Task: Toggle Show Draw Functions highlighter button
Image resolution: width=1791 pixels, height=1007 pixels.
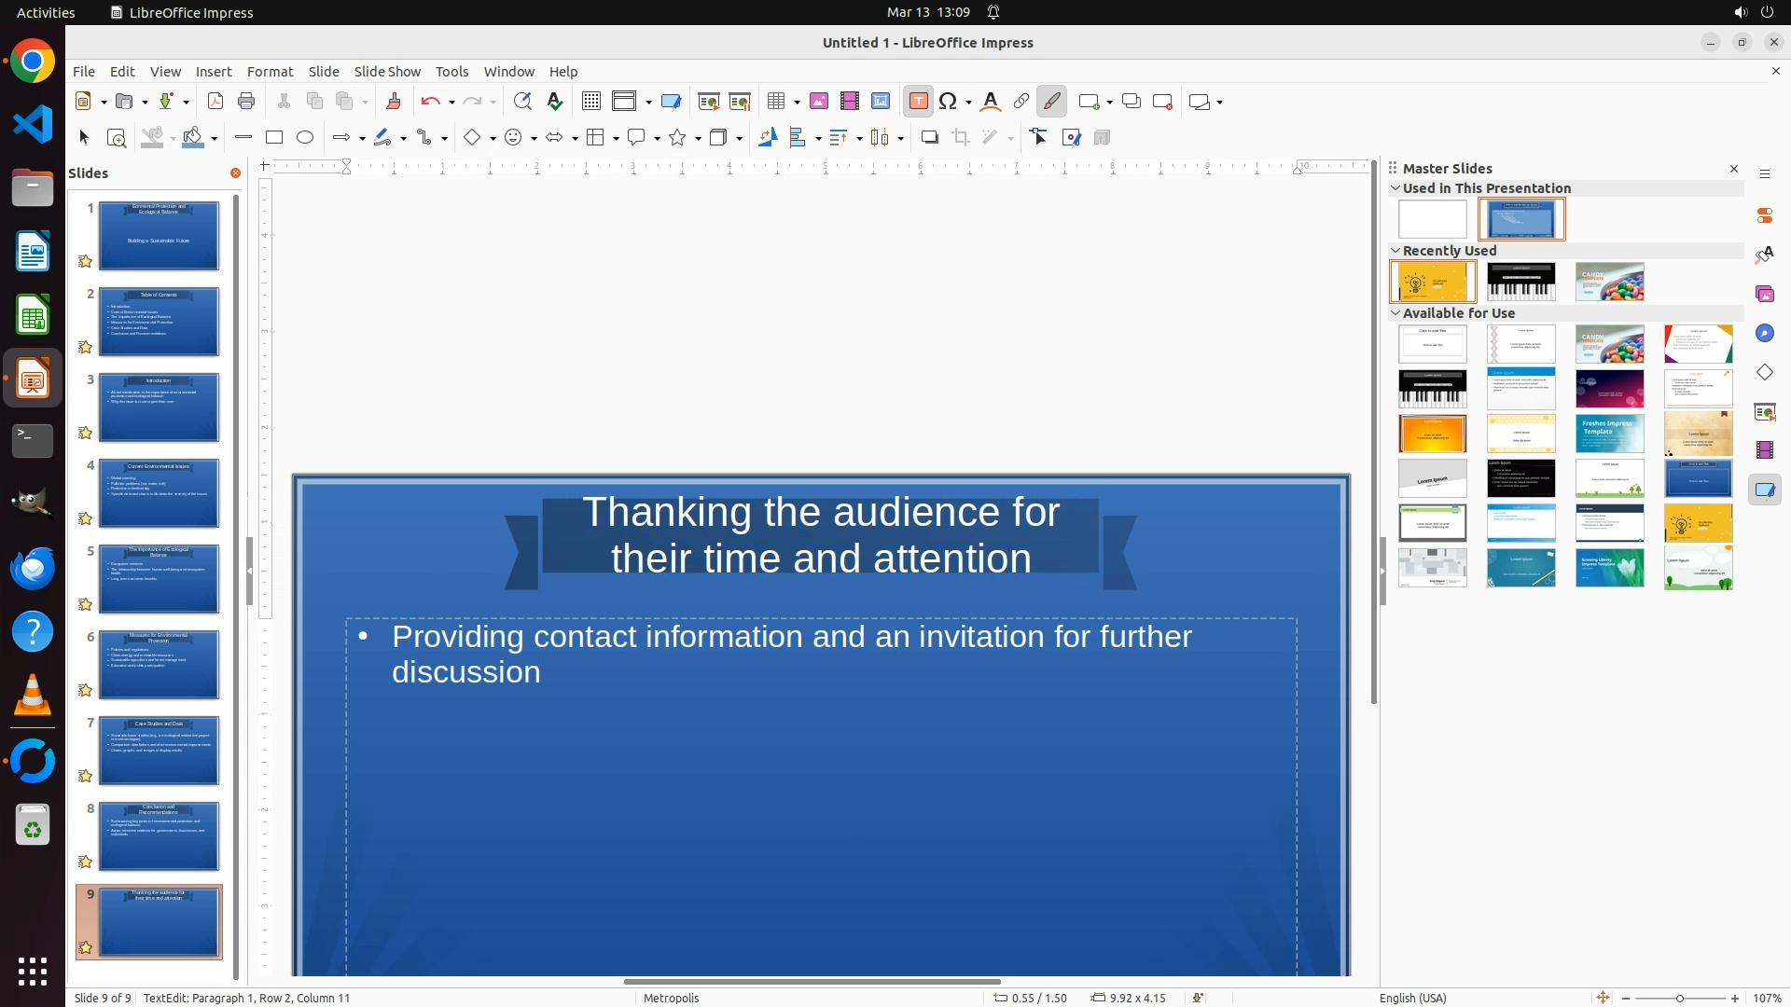Action: point(1052,102)
